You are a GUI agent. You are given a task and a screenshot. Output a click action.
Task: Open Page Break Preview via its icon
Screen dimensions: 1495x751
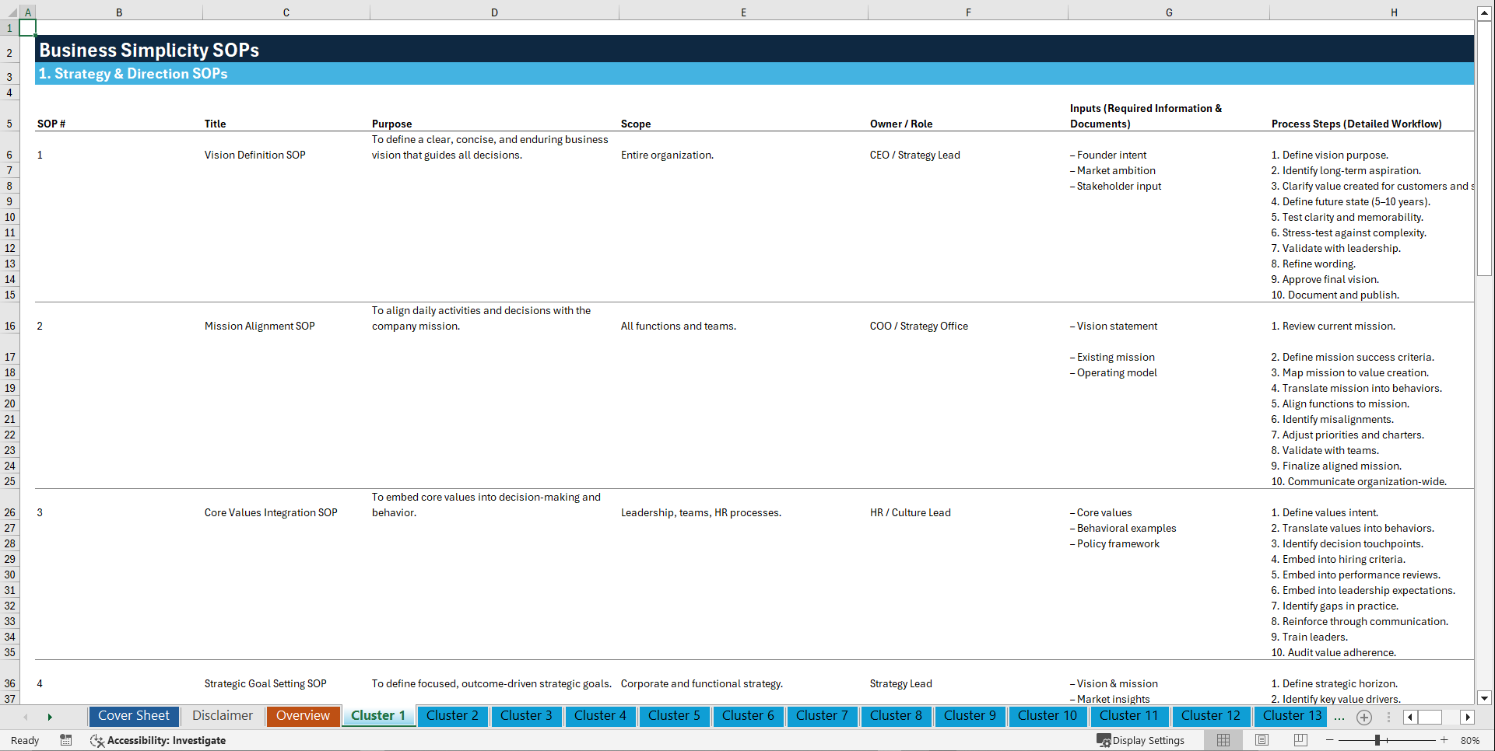click(x=1300, y=740)
